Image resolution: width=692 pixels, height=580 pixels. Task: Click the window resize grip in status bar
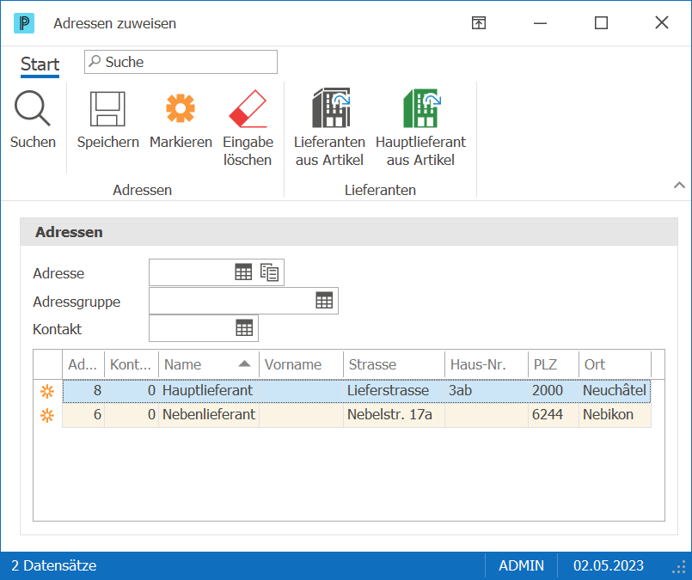679,568
